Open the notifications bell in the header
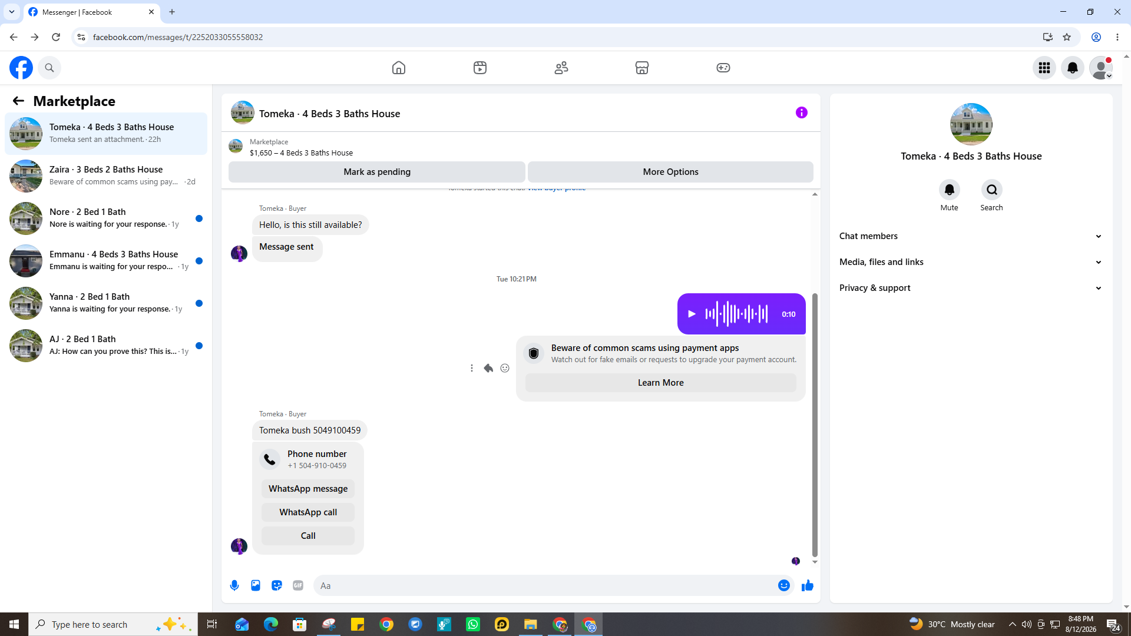Viewport: 1131px width, 636px height. pyautogui.click(x=1073, y=68)
